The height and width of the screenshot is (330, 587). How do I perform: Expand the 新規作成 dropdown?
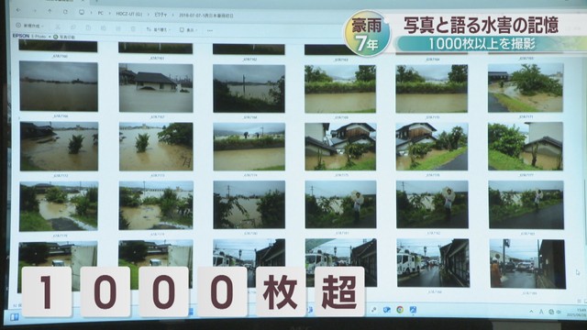pyautogui.click(x=30, y=26)
